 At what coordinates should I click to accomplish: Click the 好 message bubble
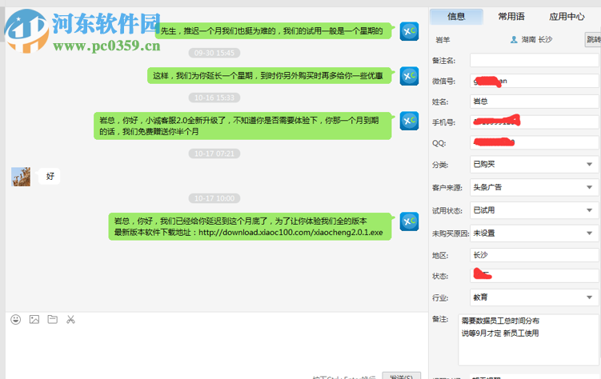coord(50,177)
